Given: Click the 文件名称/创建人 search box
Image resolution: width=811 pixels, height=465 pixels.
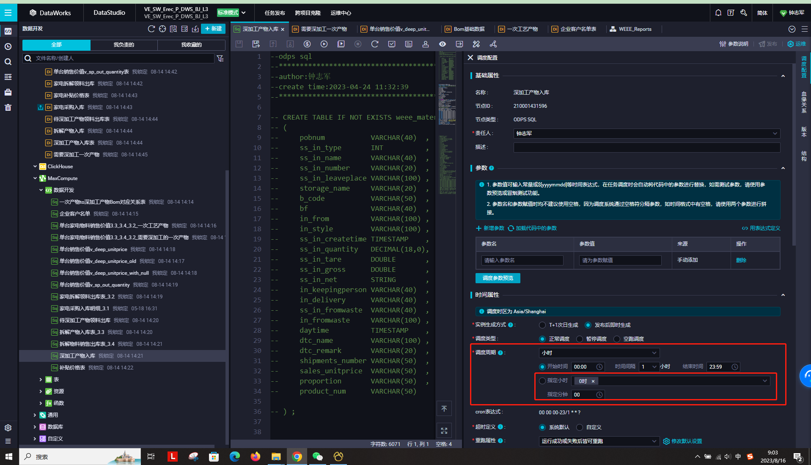Looking at the screenshot, I should coord(118,58).
